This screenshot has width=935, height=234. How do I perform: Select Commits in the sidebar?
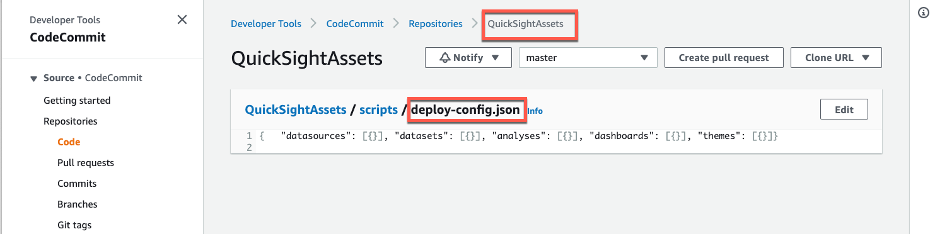pos(77,184)
